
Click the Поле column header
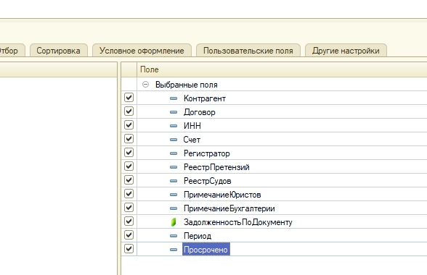pos(282,69)
